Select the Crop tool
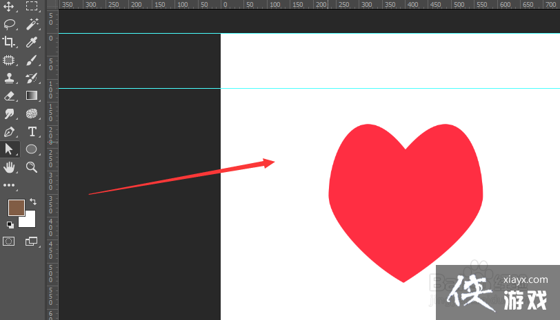The height and width of the screenshot is (320, 560). pyautogui.click(x=10, y=42)
